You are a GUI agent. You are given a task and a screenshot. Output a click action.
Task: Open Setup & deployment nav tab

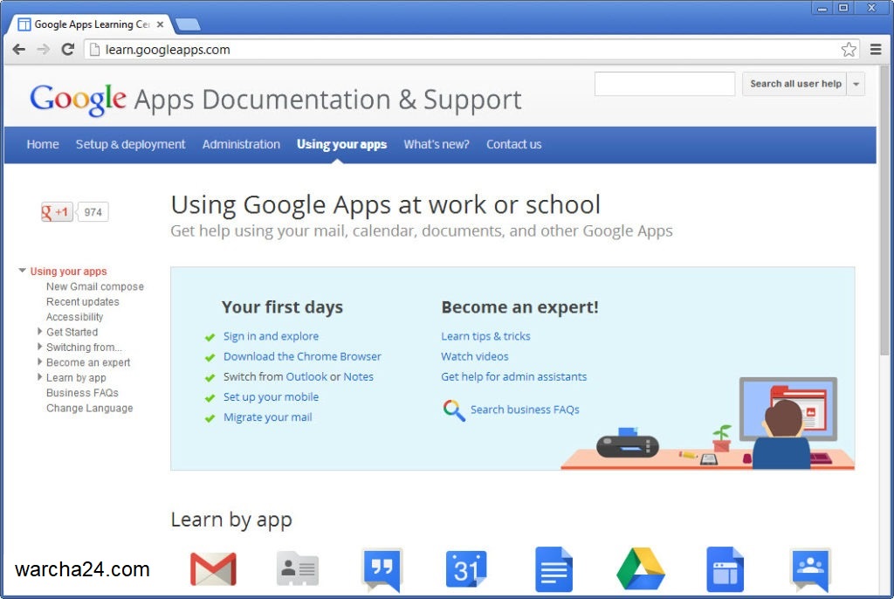[131, 144]
